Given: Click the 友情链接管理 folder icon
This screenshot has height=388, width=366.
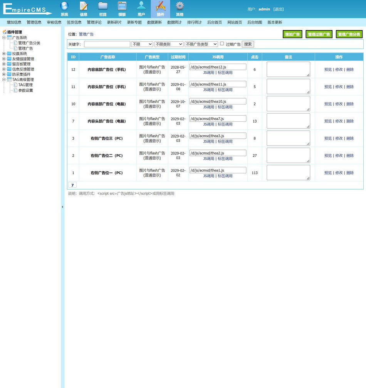Looking at the screenshot, I should click(9, 59).
